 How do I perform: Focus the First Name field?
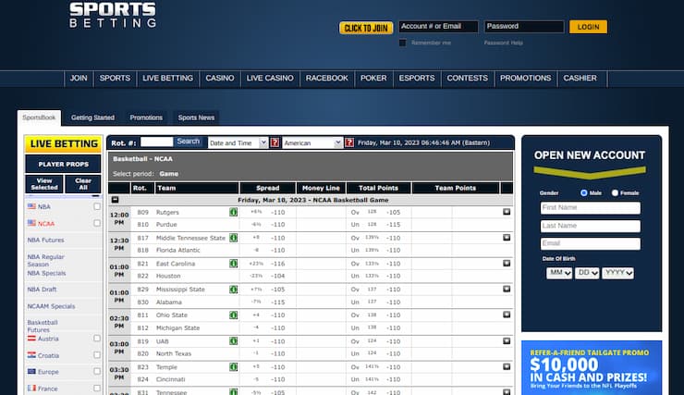click(x=591, y=208)
